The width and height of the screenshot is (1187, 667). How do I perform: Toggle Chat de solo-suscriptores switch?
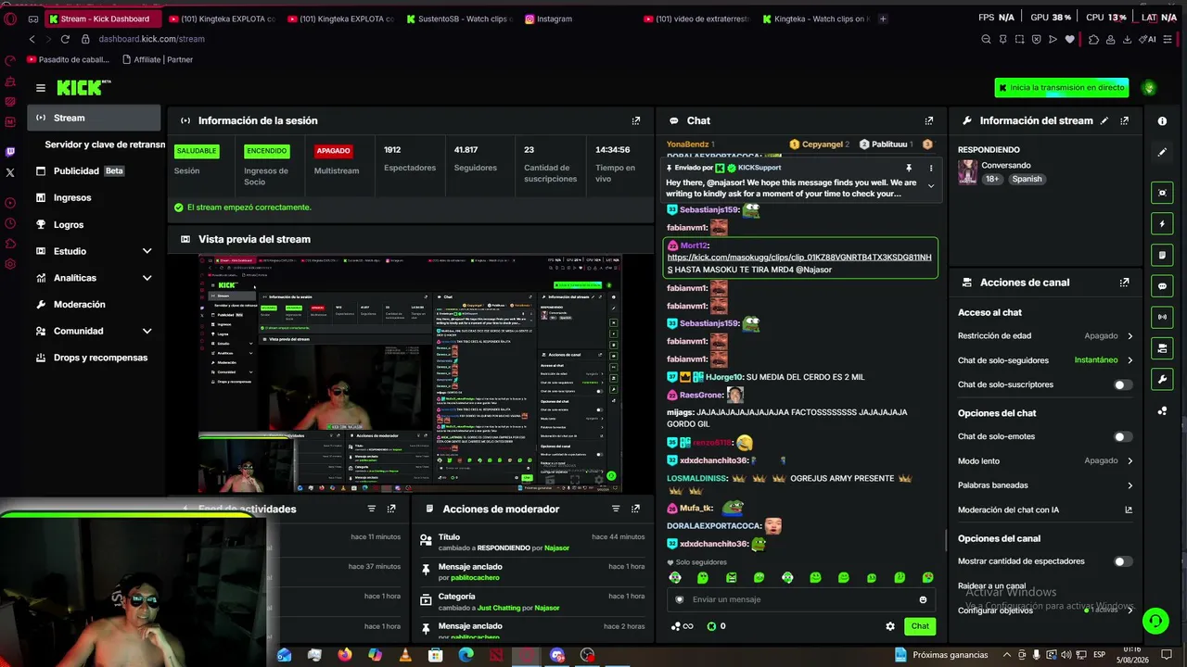point(1122,384)
